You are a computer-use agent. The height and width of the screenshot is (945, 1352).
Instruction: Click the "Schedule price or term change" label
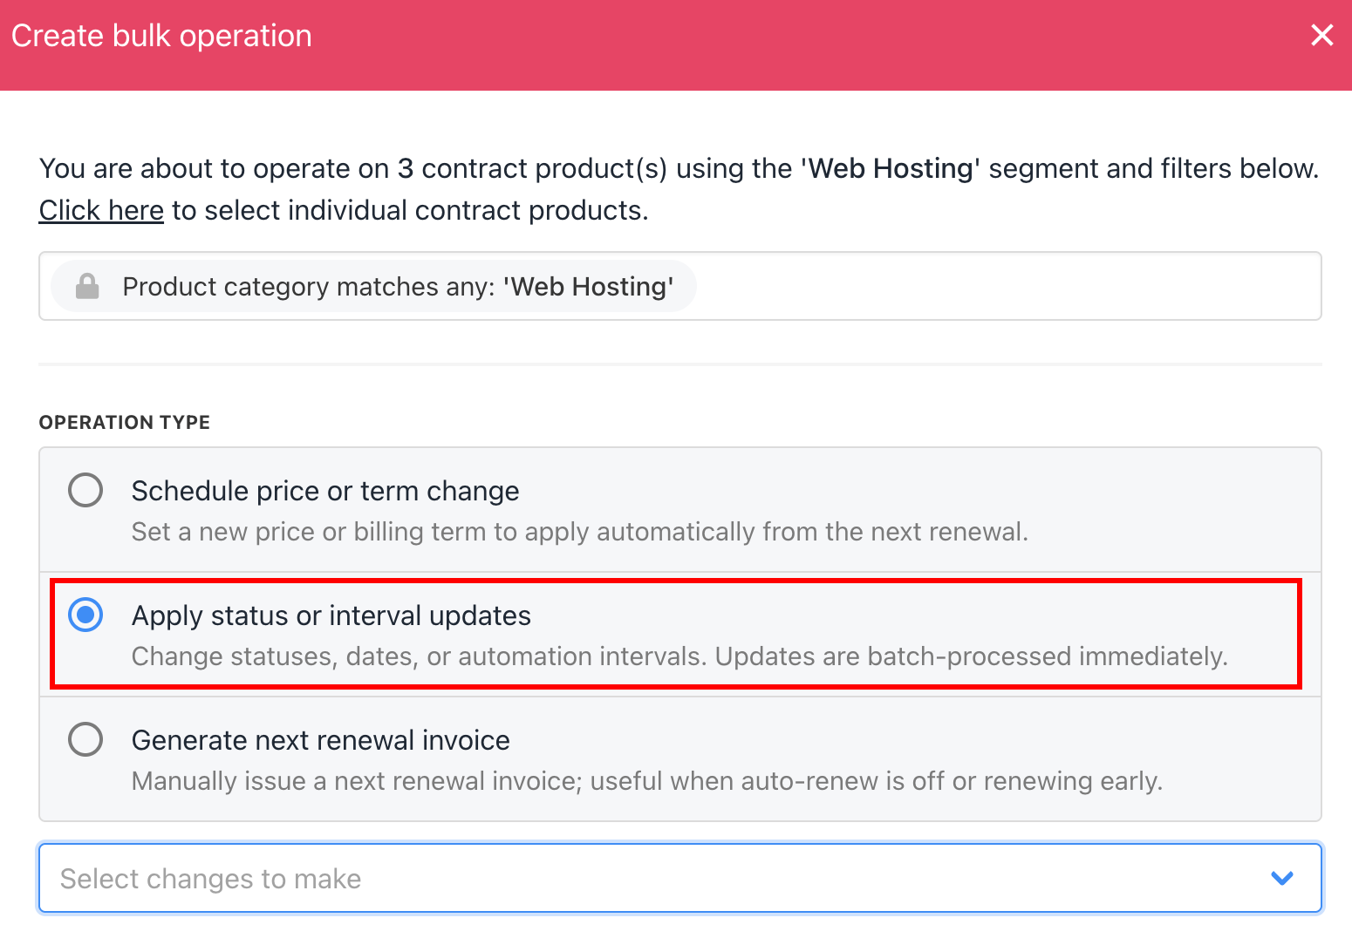(x=325, y=491)
